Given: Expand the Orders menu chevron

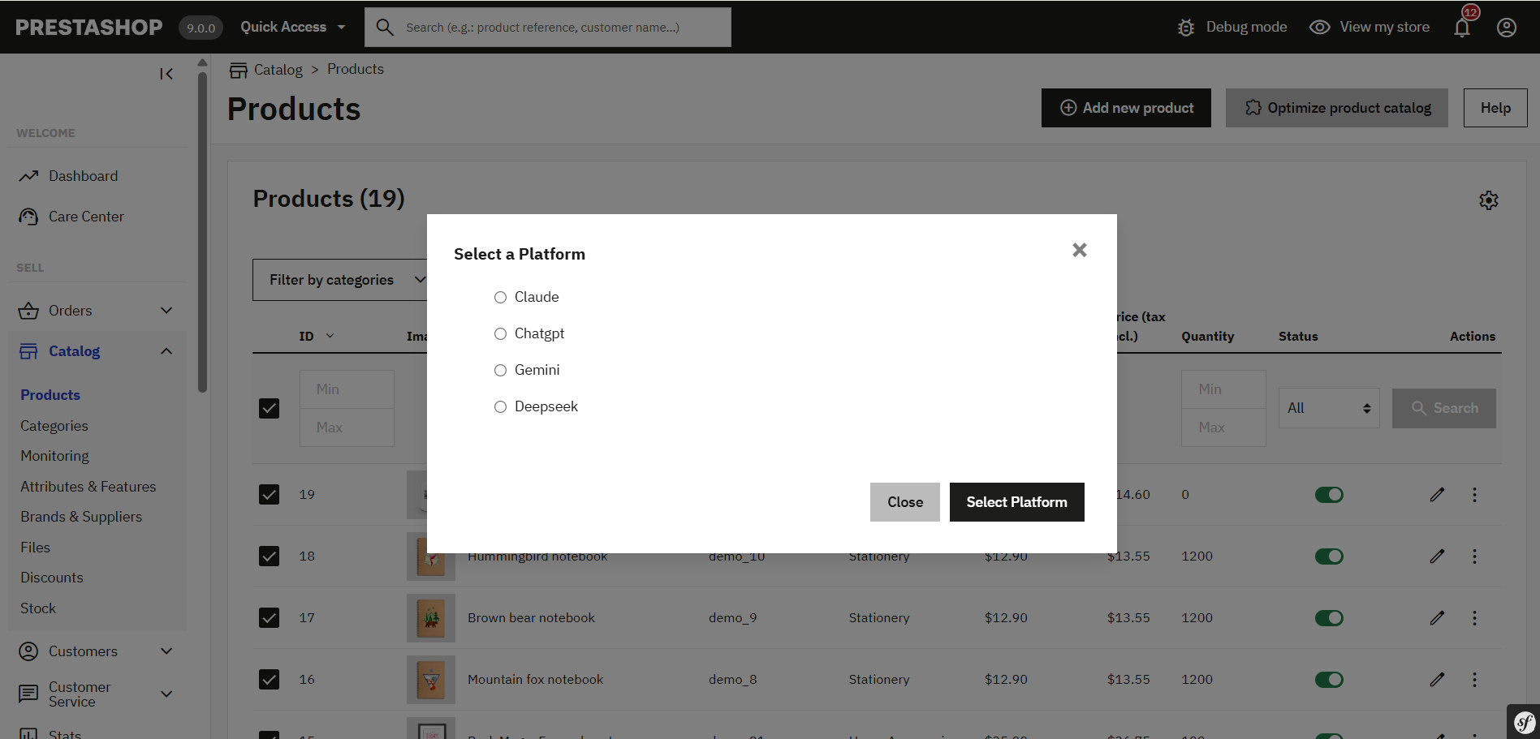Looking at the screenshot, I should (x=166, y=311).
